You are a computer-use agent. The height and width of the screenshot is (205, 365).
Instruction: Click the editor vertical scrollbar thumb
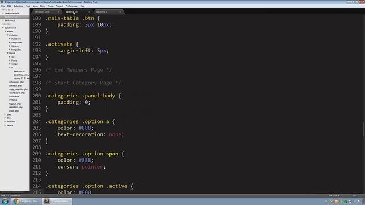pos(363,129)
